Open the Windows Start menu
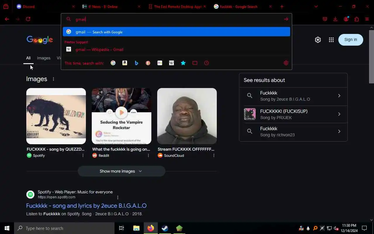The height and width of the screenshot is (234, 374). (x=7, y=228)
